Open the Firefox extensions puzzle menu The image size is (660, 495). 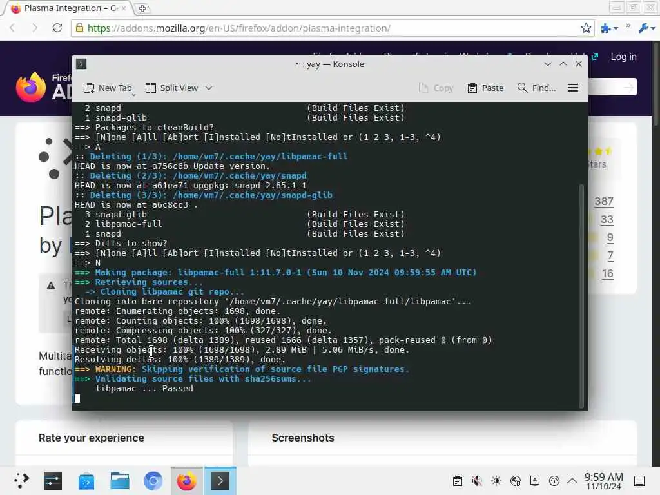(x=609, y=28)
